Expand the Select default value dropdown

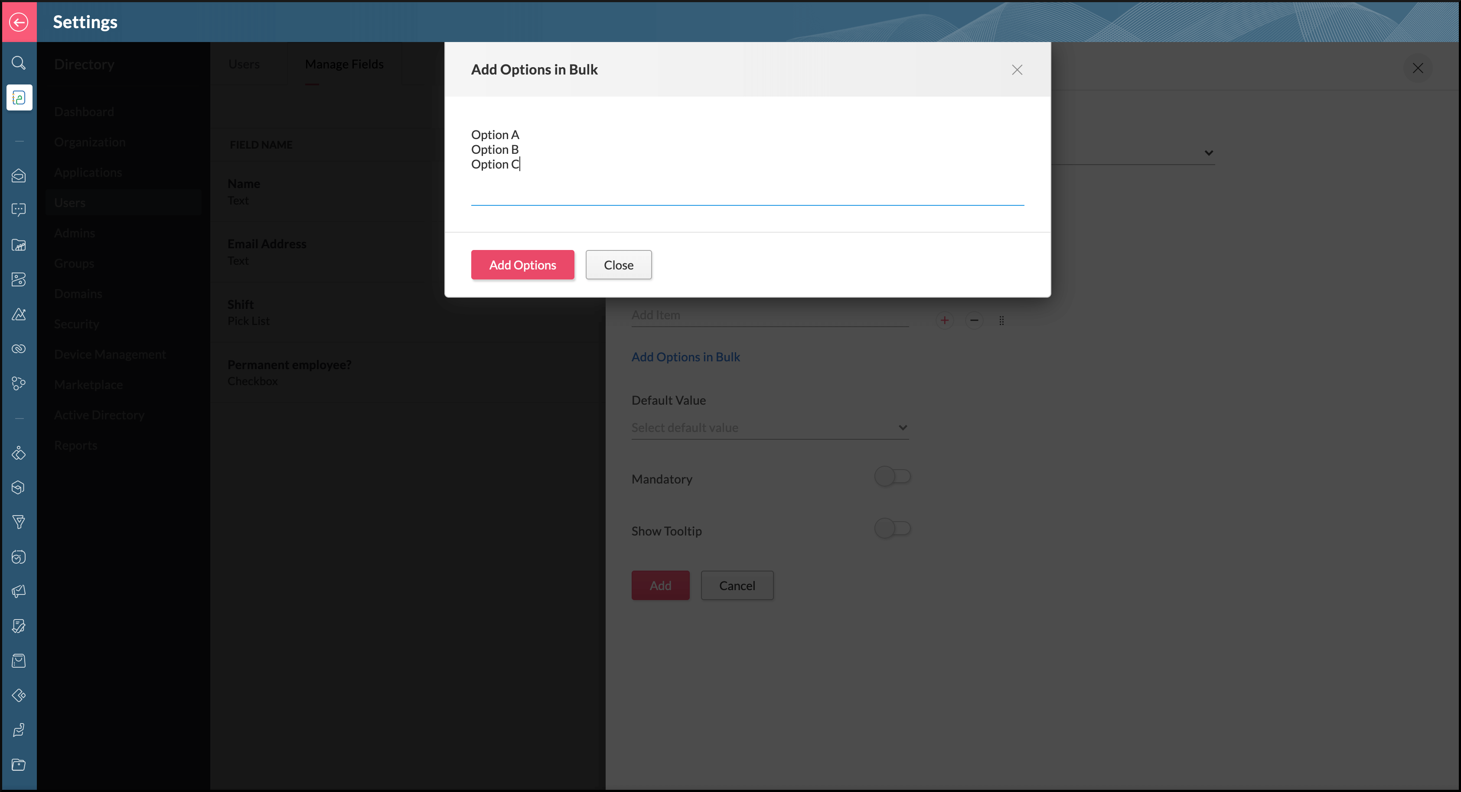pos(771,427)
